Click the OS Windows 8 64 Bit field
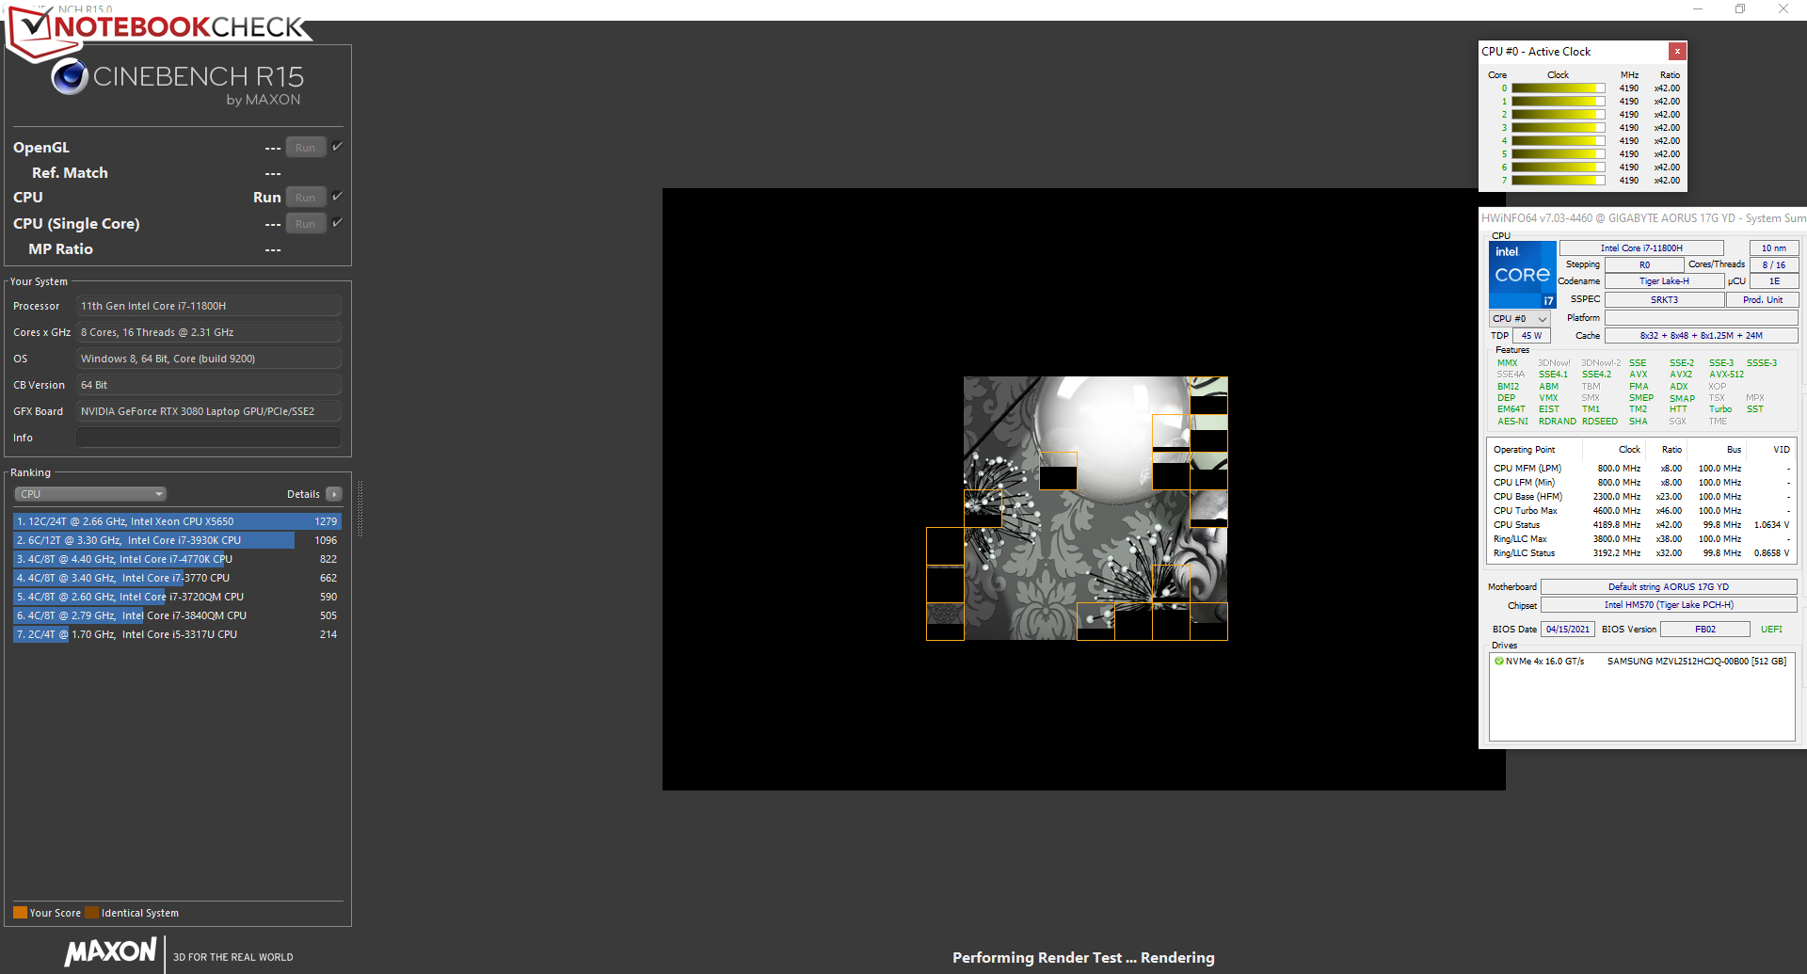This screenshot has width=1807, height=974. [209, 359]
